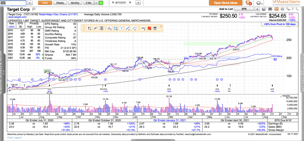Image resolution: width=304 pixels, height=141 pixels.
Task: Click the orange pattern recognition icon
Action: point(276,9)
